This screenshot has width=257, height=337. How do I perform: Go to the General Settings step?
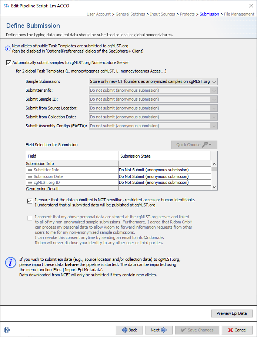pos(130,14)
